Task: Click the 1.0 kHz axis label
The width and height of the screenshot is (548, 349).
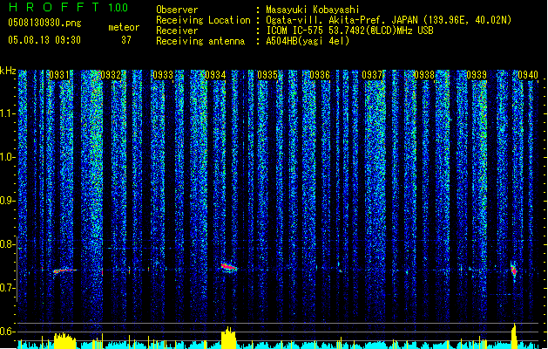Action: click(x=8, y=157)
